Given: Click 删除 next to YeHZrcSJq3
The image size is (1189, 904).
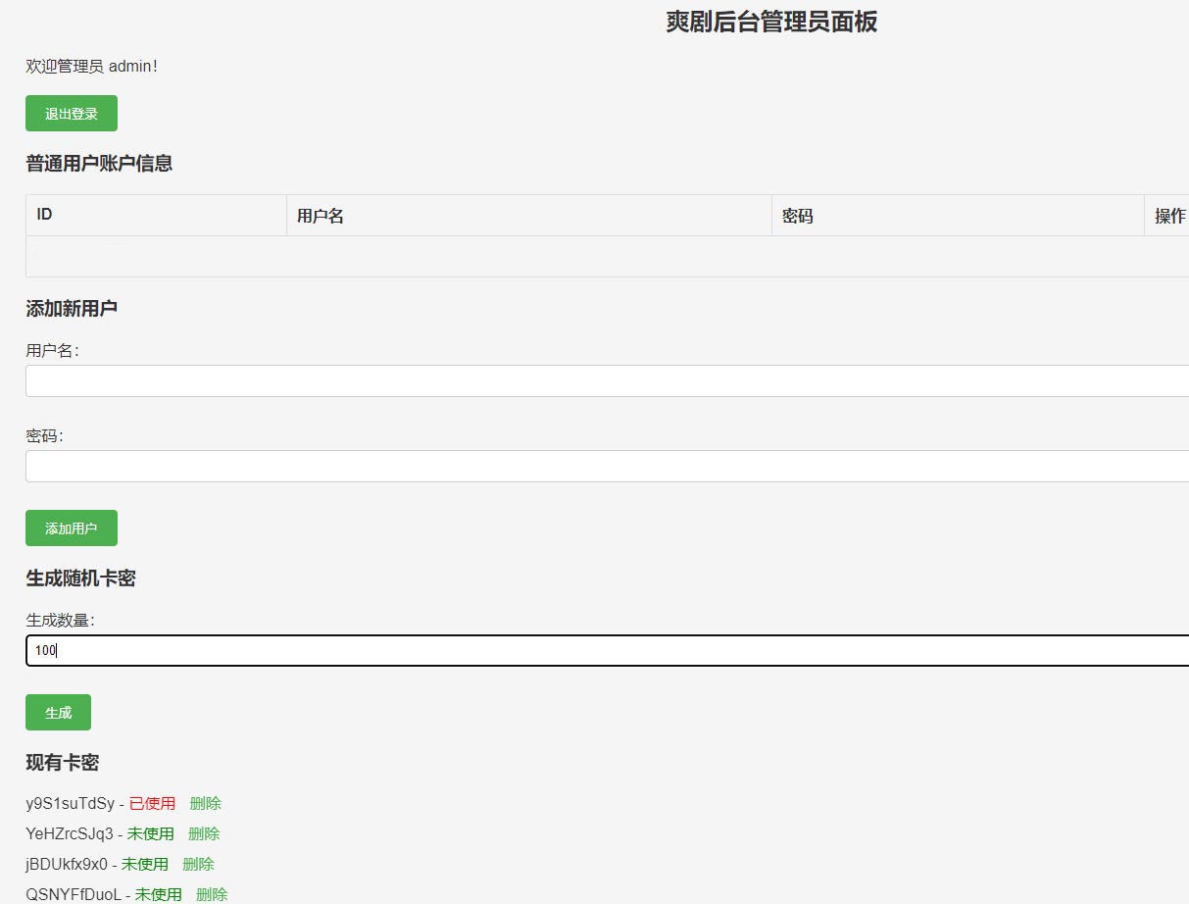Looking at the screenshot, I should click(206, 833).
